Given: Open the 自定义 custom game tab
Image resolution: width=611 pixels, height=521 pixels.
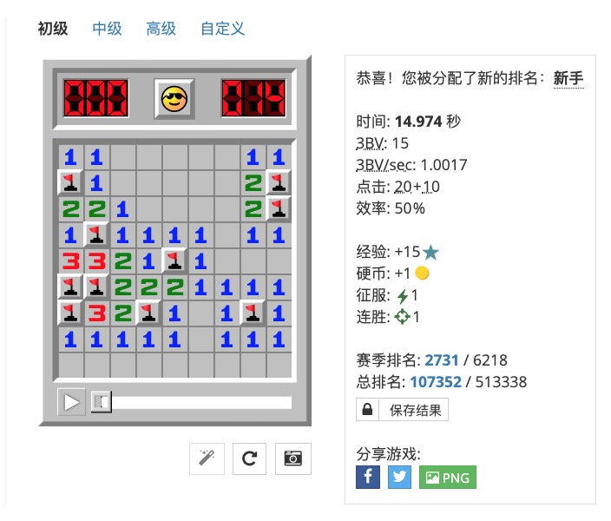Looking at the screenshot, I should click(222, 29).
